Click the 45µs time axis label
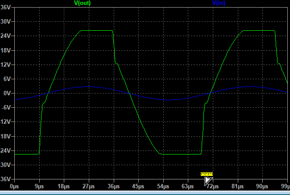The image size is (290, 195). pyautogui.click(x=138, y=187)
